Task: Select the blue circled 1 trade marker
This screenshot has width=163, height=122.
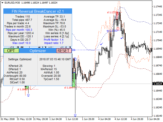Action: pos(75,59)
